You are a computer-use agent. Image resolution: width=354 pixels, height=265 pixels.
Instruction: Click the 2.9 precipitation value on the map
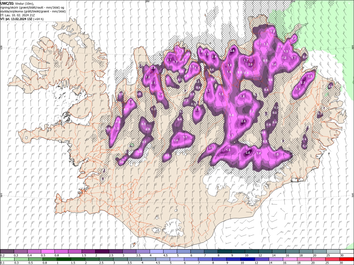153,68
